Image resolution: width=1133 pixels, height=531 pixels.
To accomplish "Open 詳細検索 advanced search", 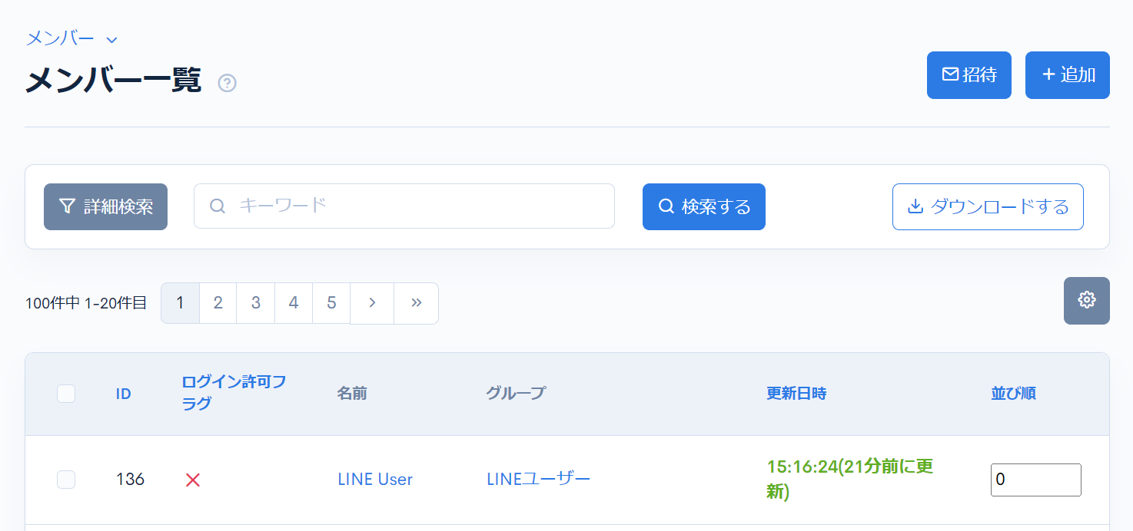I will [x=105, y=206].
